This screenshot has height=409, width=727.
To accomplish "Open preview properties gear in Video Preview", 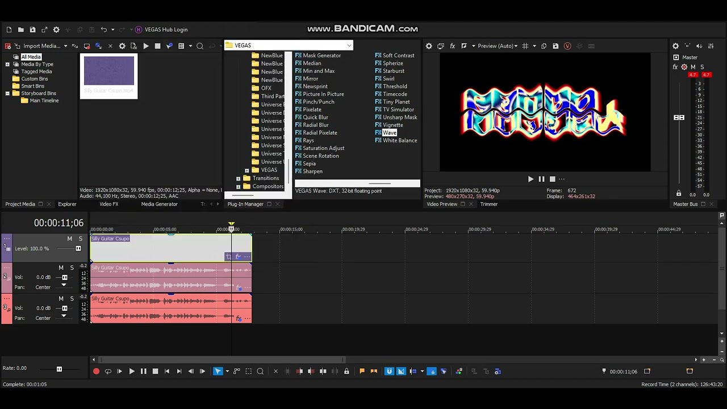I will point(429,46).
